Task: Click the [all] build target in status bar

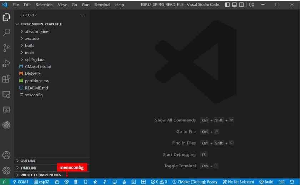Action: pyautogui.click(x=281, y=182)
